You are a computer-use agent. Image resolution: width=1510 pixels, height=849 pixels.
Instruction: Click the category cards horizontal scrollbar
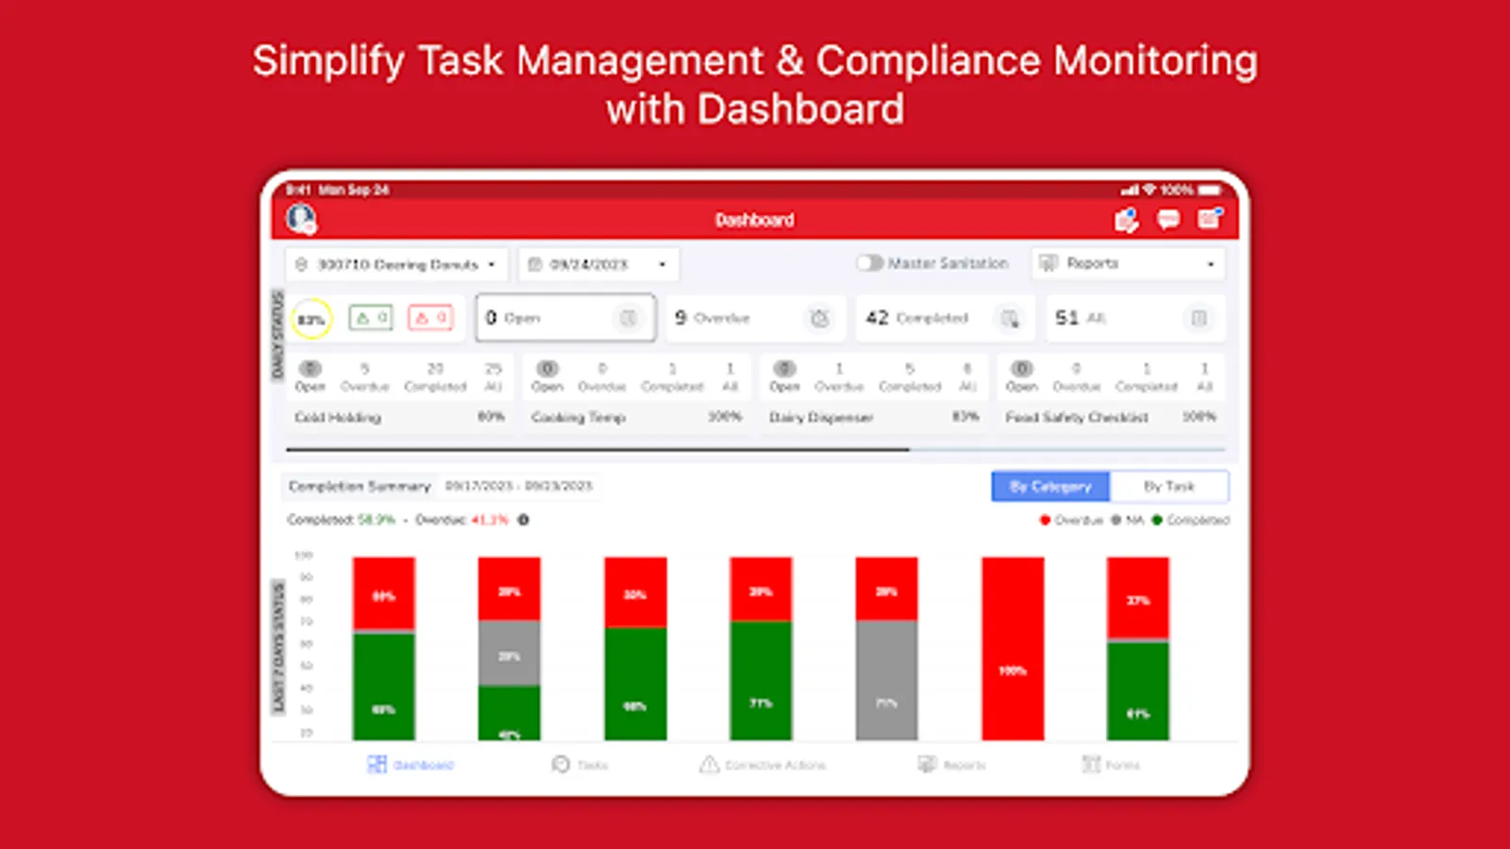point(597,449)
